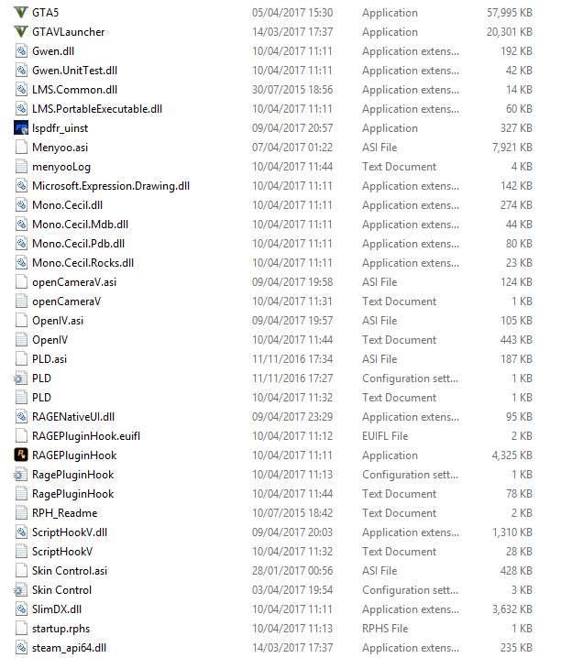Click the EUIFL File type label
The width and height of the screenshot is (561, 658).
coord(385,436)
